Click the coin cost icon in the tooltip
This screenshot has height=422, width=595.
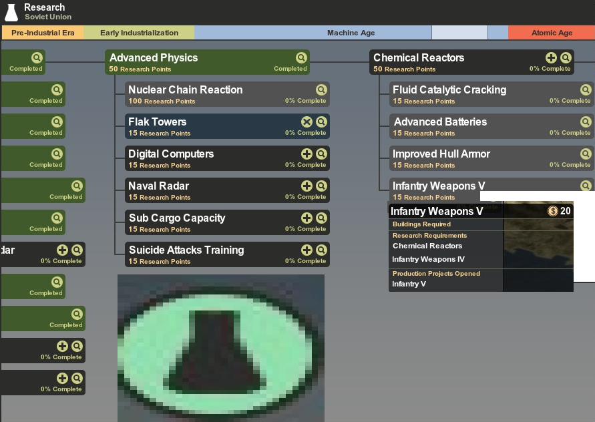(552, 211)
